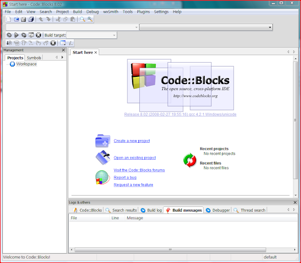Select the Projects tab in Management
The width and height of the screenshot is (301, 263).
click(15, 58)
